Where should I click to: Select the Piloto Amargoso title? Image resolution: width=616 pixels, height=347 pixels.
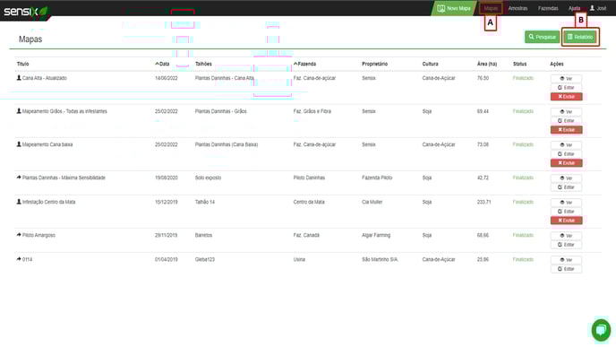point(38,235)
